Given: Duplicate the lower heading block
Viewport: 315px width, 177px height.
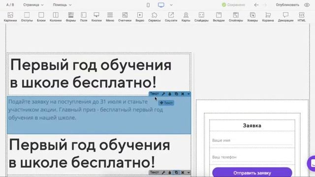Looking at the screenshot, I should (176, 173).
